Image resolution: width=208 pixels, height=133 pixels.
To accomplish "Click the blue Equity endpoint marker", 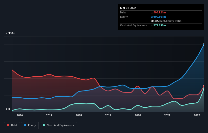I will [204, 45].
